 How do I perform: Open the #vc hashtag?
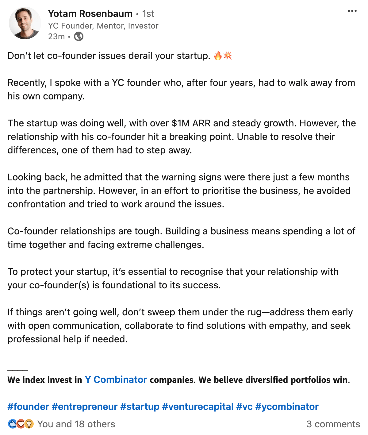[244, 407]
